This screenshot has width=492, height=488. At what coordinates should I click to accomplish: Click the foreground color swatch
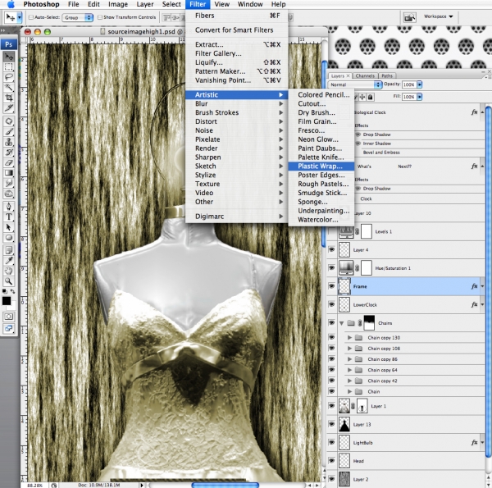(x=7, y=301)
